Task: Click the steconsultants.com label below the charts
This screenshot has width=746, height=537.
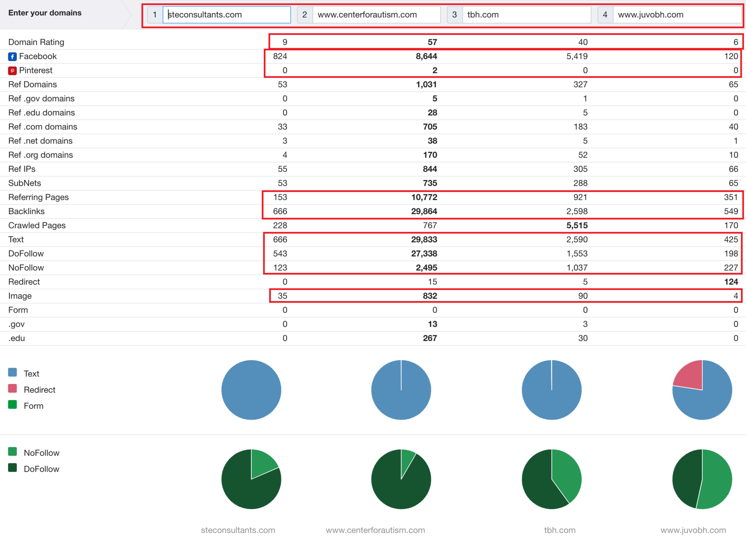Action: coord(238,530)
